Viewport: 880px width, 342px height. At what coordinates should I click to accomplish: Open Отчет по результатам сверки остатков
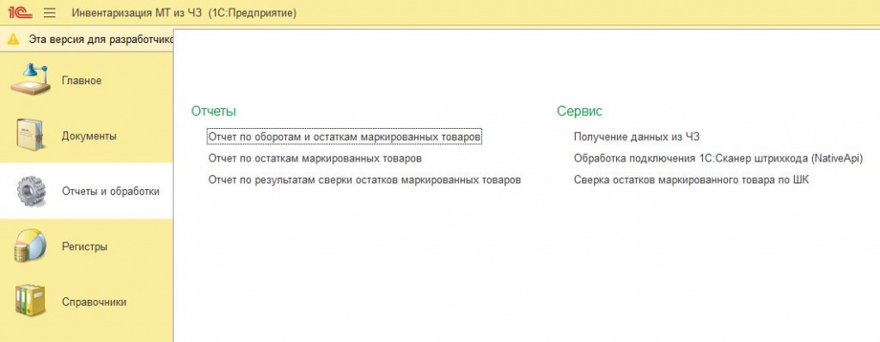tap(364, 180)
